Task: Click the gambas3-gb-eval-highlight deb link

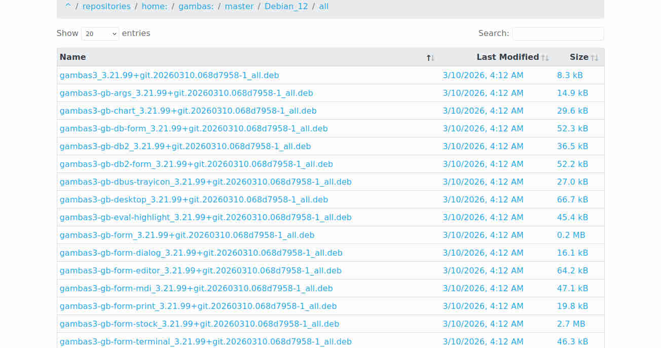Action: pos(205,218)
